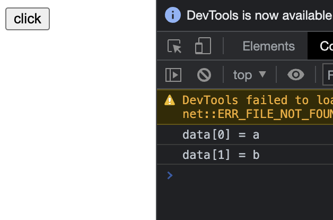The width and height of the screenshot is (333, 220).
Task: Switch to the Elements tab
Action: (268, 46)
